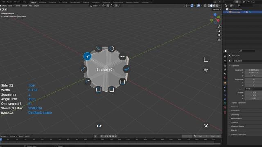Open the Object Data green triangle tab
The height and width of the screenshot is (147, 262).
coord(225,103)
